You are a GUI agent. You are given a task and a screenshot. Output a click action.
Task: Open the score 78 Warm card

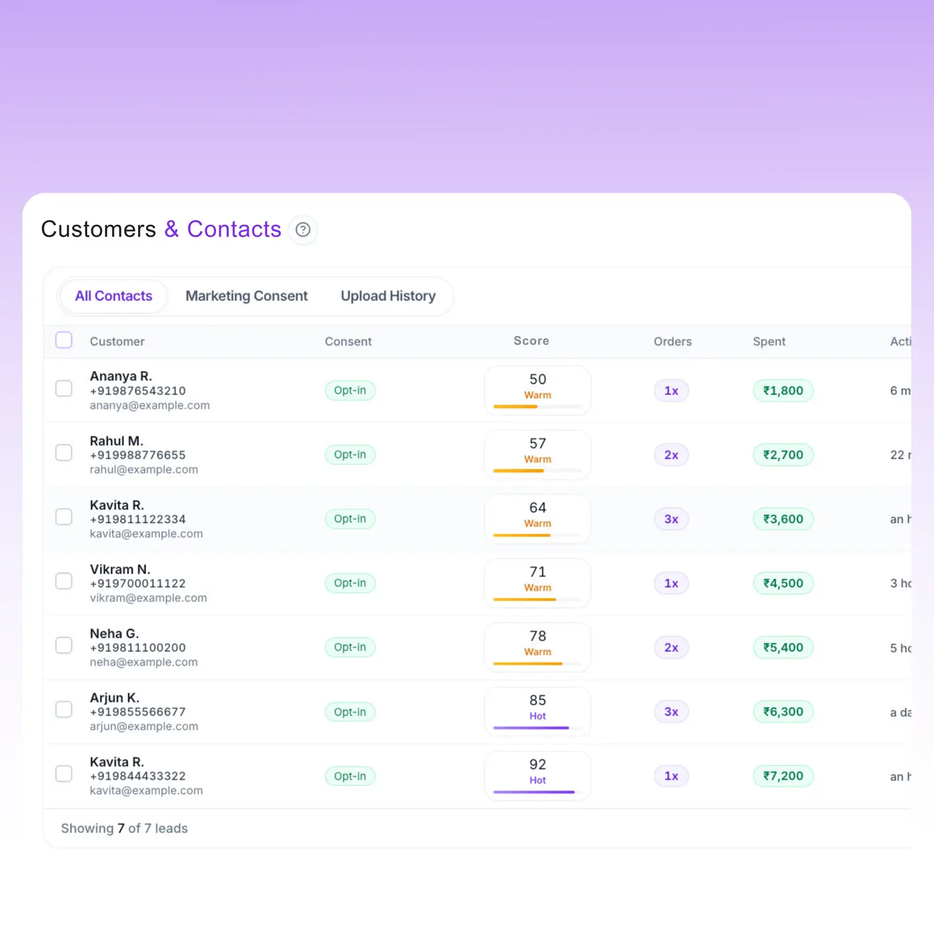point(538,647)
